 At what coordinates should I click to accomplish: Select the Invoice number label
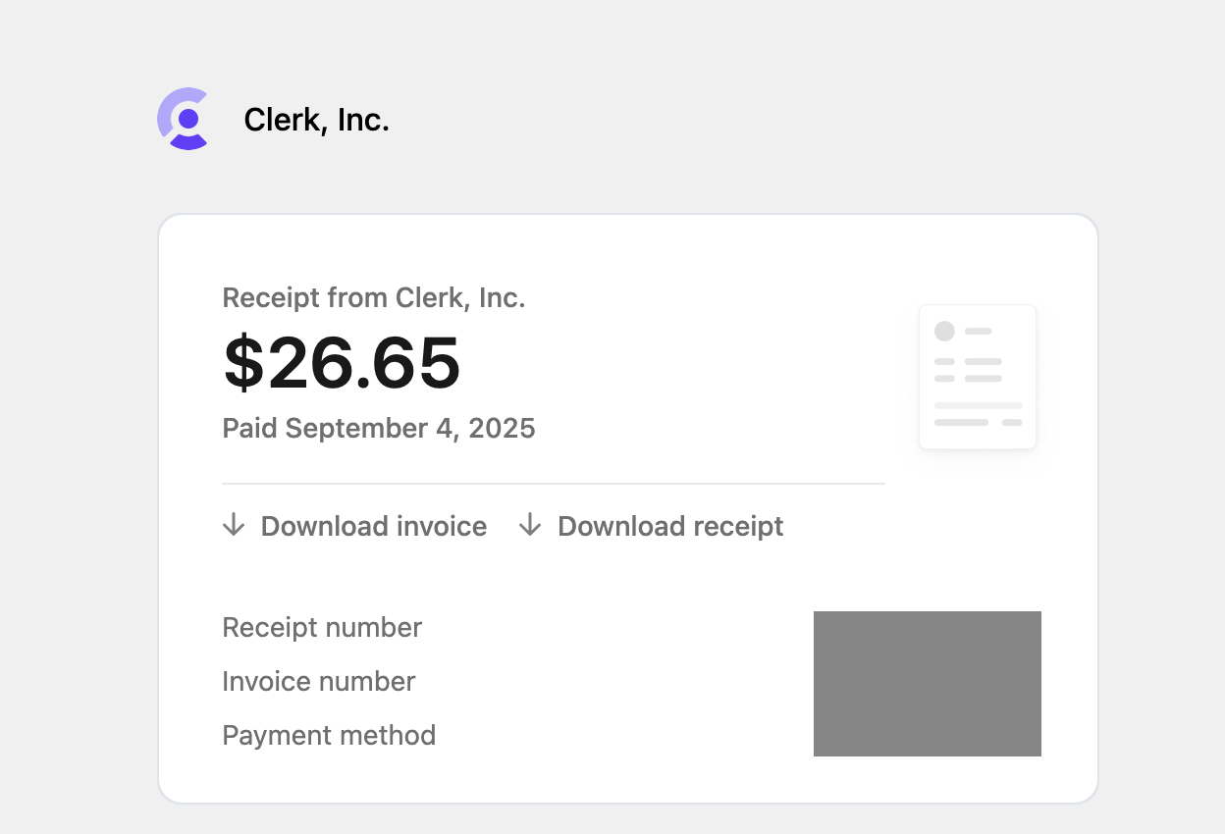tap(319, 682)
